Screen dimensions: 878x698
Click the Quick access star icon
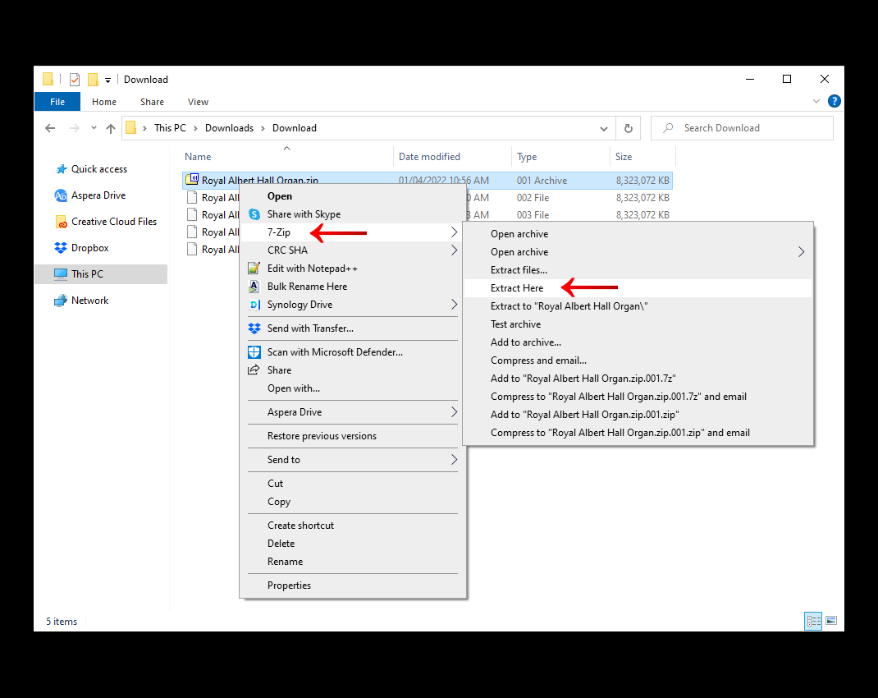point(61,169)
